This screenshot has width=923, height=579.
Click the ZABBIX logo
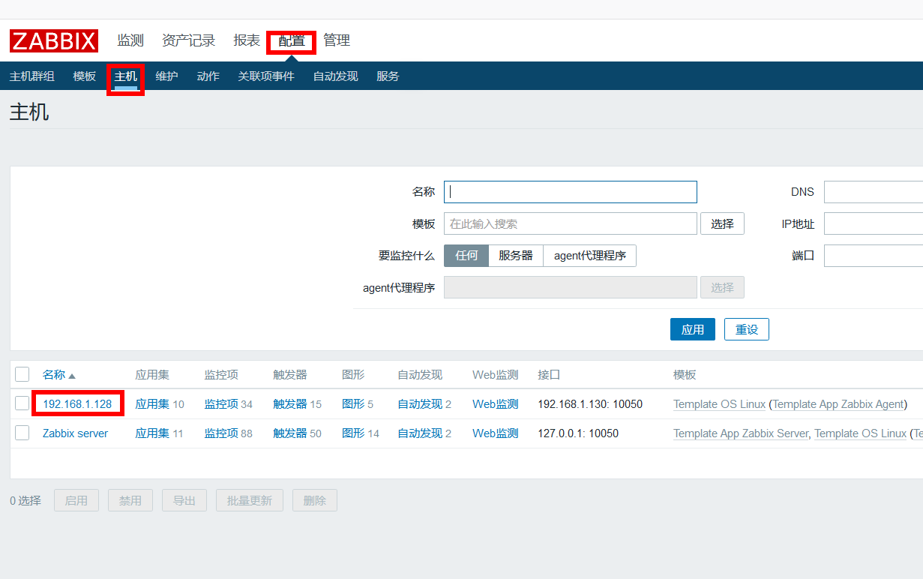[x=54, y=40]
